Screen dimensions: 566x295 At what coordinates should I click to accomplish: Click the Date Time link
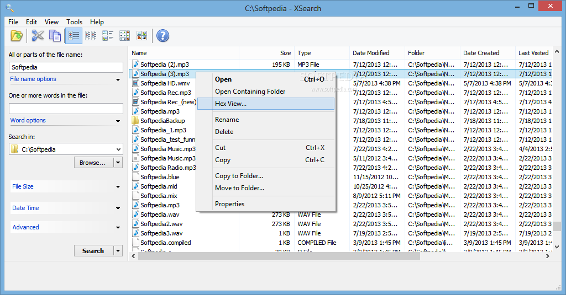[x=25, y=208]
